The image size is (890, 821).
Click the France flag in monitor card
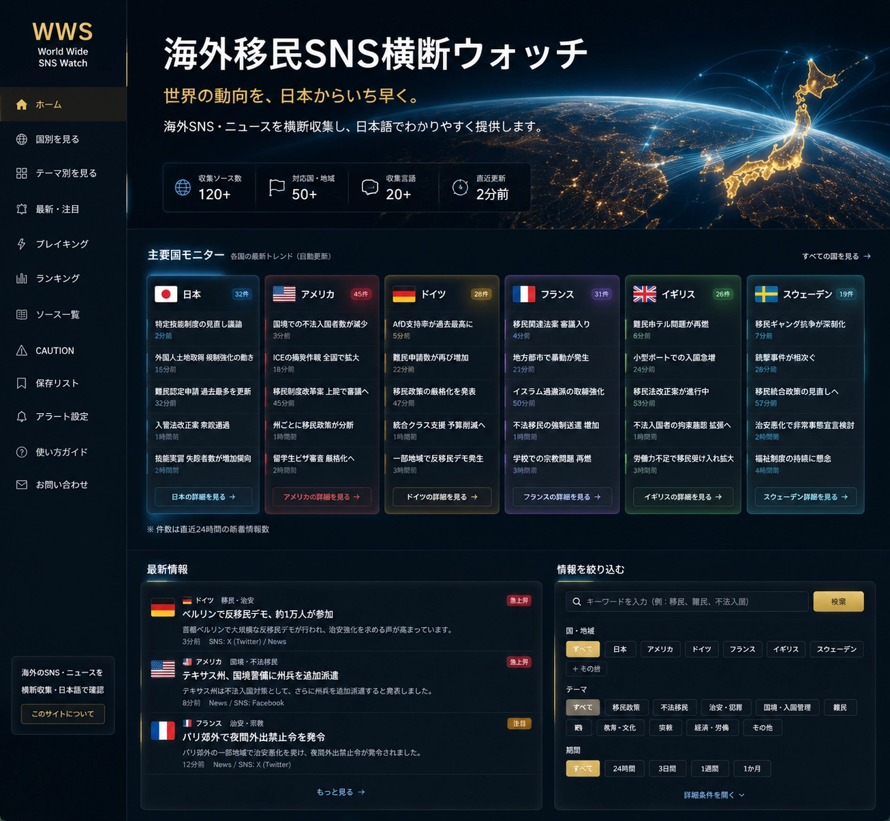pos(524,294)
